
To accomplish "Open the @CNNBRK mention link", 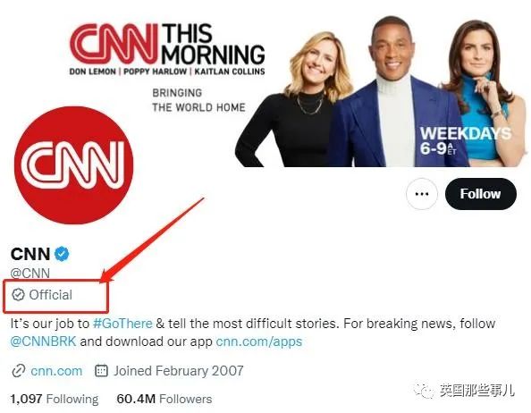I will (x=43, y=341).
